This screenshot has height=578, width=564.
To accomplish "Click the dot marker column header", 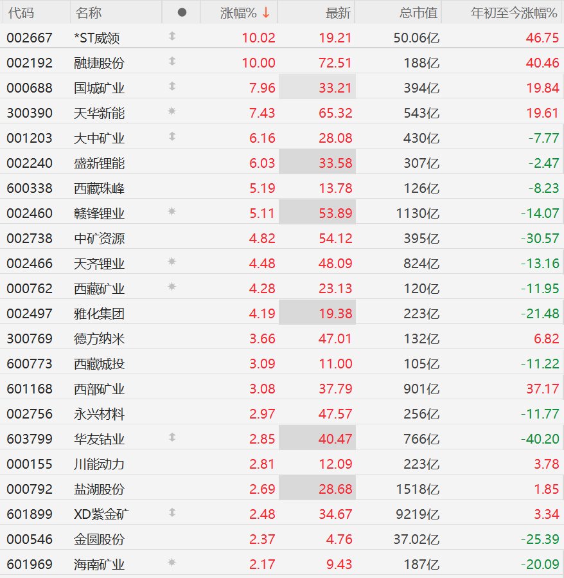I will coord(182,12).
